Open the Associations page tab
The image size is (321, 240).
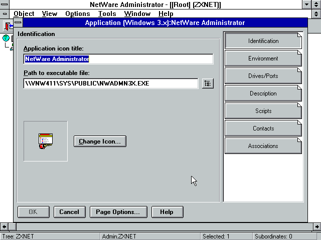263,146
